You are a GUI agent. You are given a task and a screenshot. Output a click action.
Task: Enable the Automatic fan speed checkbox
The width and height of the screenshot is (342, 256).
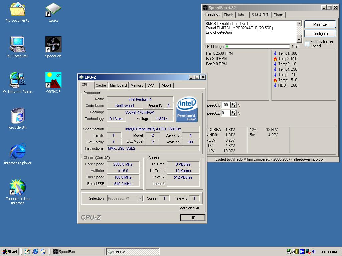point(307,44)
